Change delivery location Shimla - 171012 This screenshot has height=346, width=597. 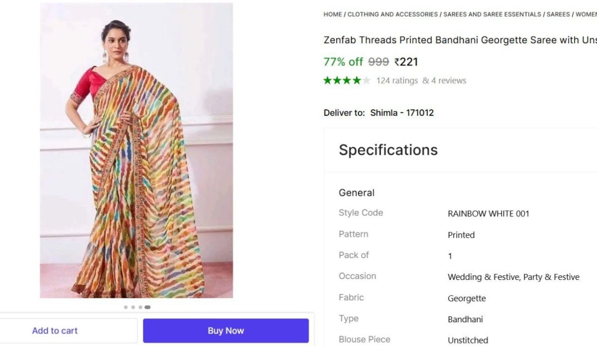pyautogui.click(x=401, y=113)
